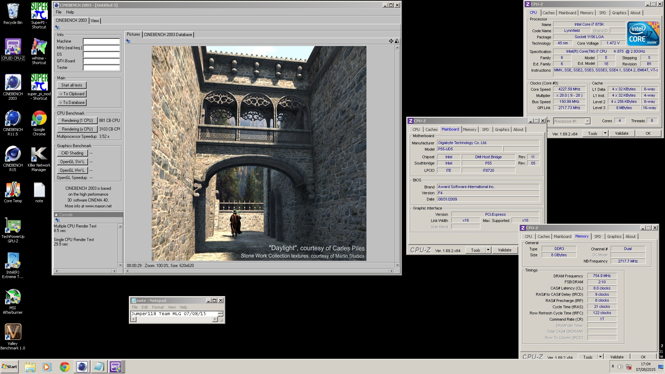This screenshot has height=374, width=665.
Task: Open the Help menu in CINEBENCH
Action: pos(70,12)
